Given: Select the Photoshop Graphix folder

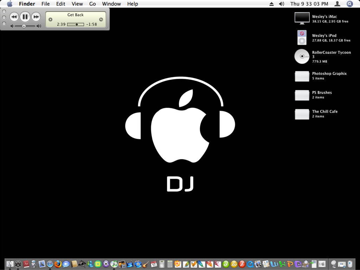Looking at the screenshot, I should tap(302, 76).
